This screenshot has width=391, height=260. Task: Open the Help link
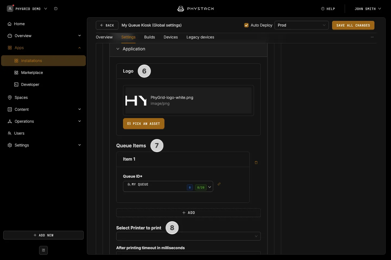[328, 9]
